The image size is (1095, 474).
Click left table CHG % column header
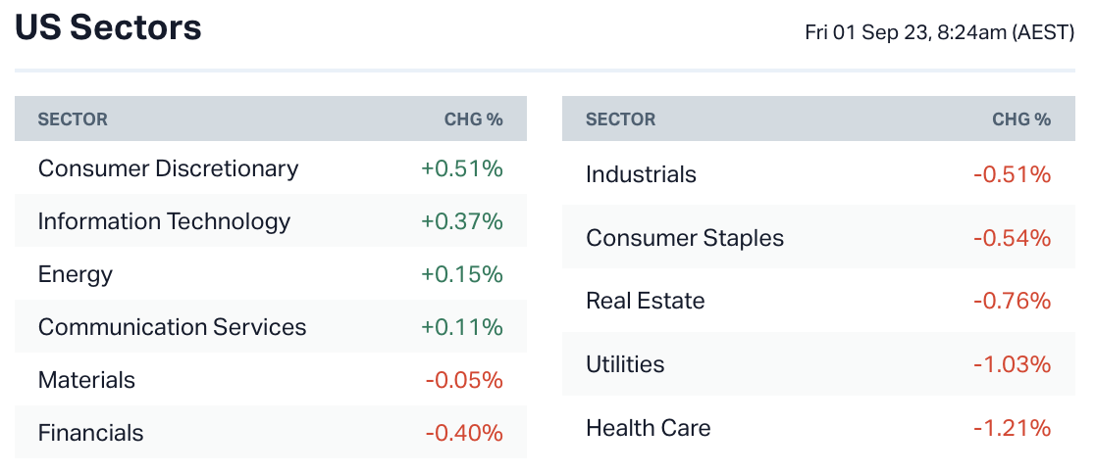(473, 119)
